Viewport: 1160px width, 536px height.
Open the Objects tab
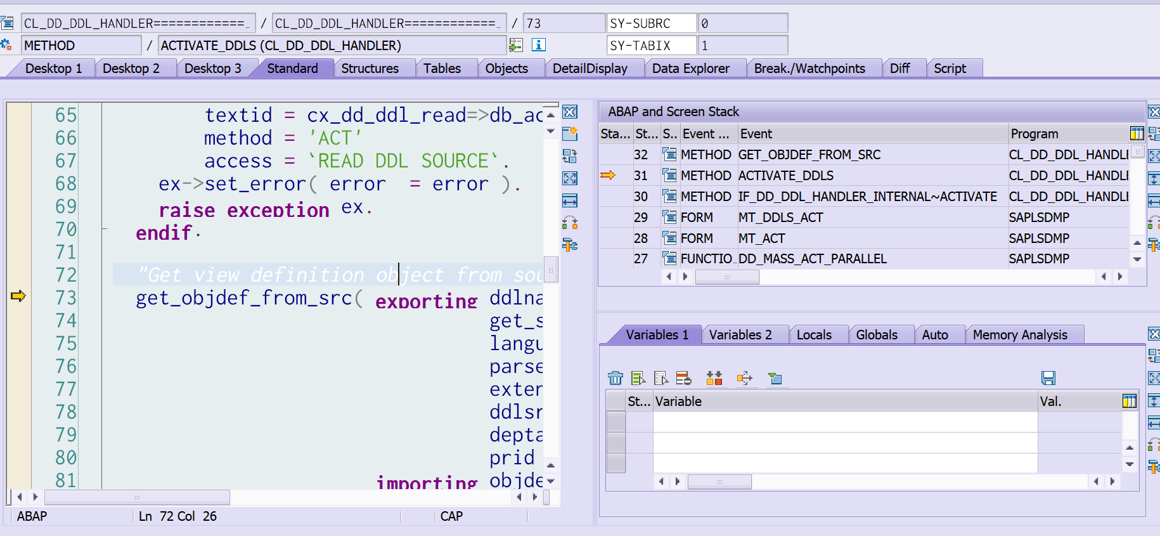(x=506, y=69)
